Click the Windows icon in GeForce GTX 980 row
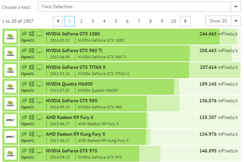 click(x=32, y=101)
